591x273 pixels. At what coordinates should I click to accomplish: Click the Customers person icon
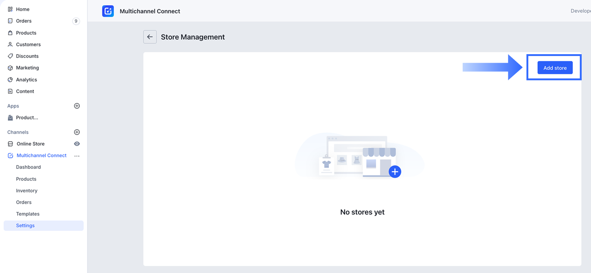click(10, 44)
